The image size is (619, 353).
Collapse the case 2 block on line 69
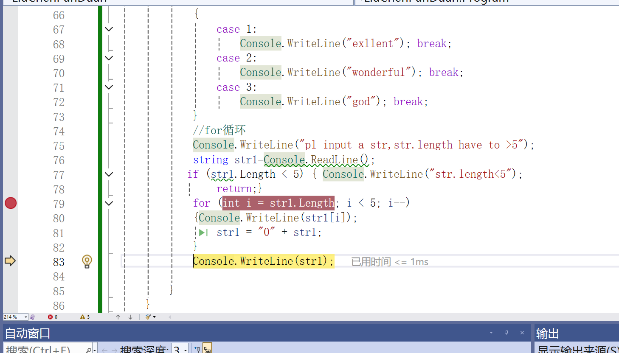click(109, 58)
